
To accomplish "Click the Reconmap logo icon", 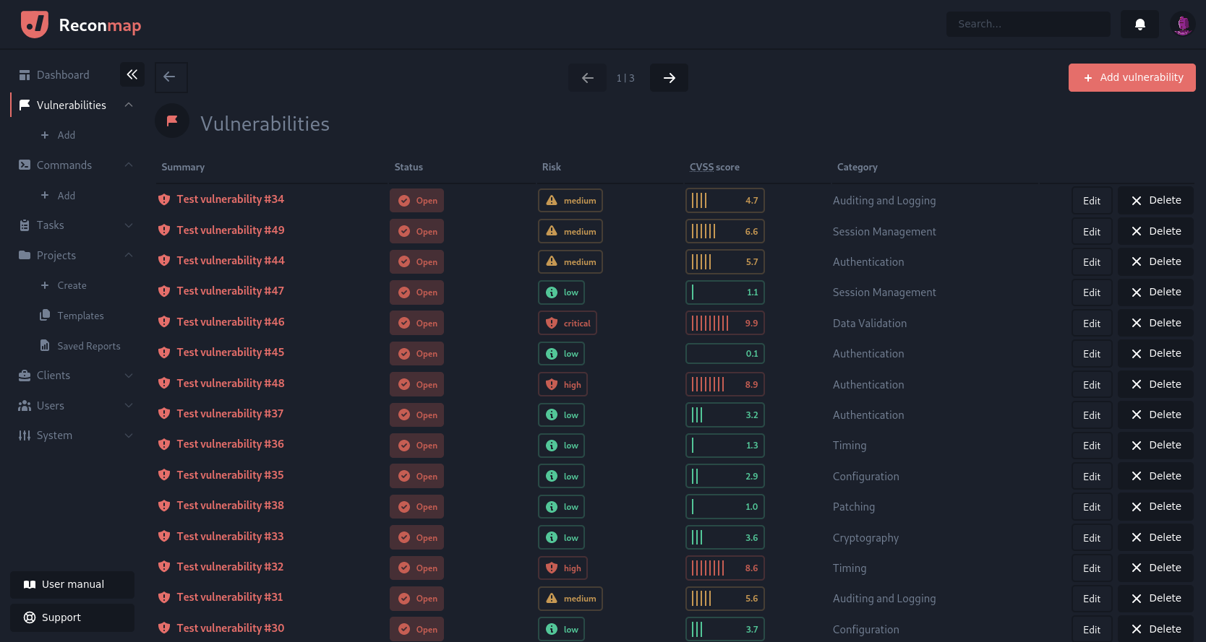I will point(35,25).
